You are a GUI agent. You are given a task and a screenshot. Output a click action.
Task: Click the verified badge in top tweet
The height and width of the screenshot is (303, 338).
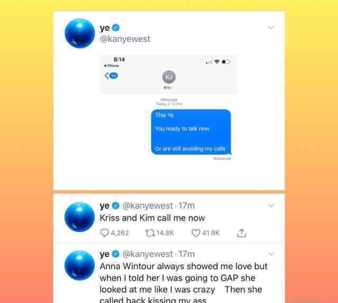116,28
